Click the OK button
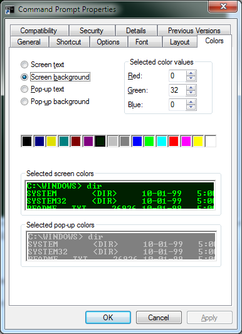This screenshot has width=242, height=334. (x=108, y=318)
